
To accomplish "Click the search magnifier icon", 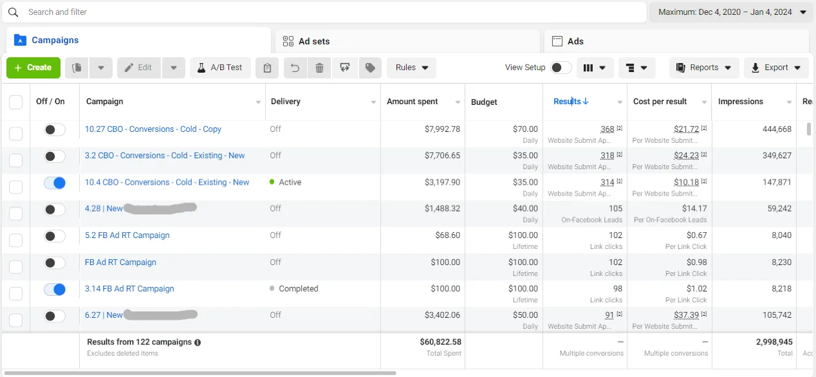I will coord(13,12).
